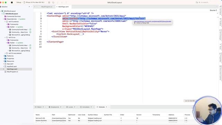Screen dimensions: 222x125
Task: Collapse the bold MAUIDockLayout project node
Action: (2, 14)
